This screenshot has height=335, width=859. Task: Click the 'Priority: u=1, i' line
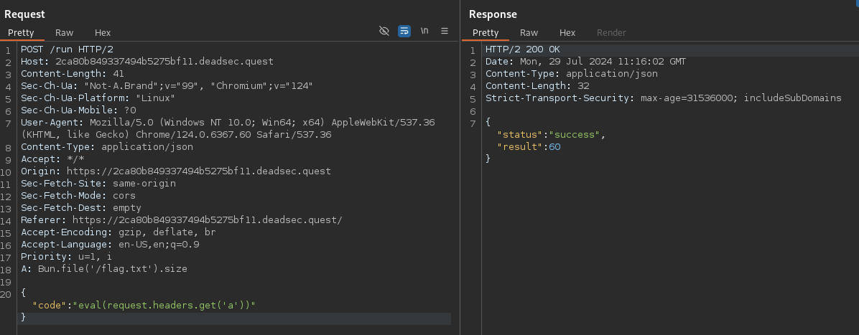(x=66, y=256)
